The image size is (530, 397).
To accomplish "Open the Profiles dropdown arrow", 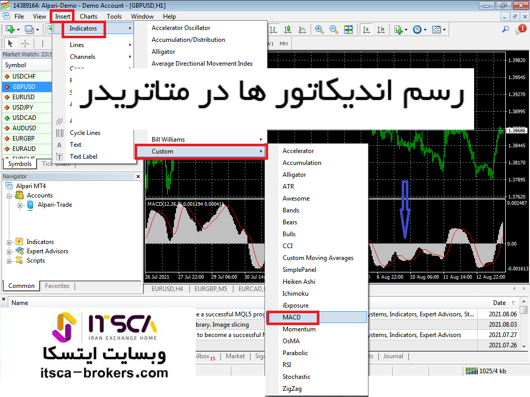I will tap(37, 29).
